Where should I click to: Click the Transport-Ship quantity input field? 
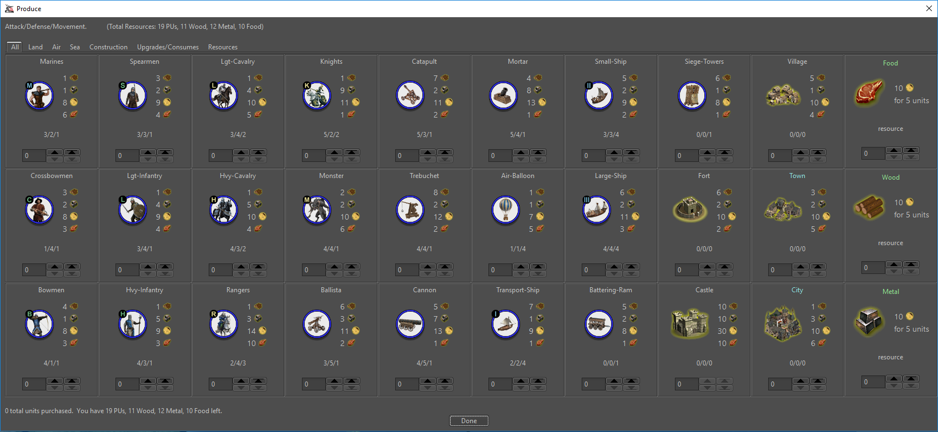pyautogui.click(x=500, y=384)
